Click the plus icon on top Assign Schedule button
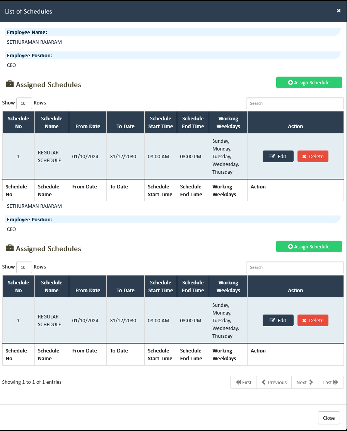347x431 pixels. click(291, 82)
